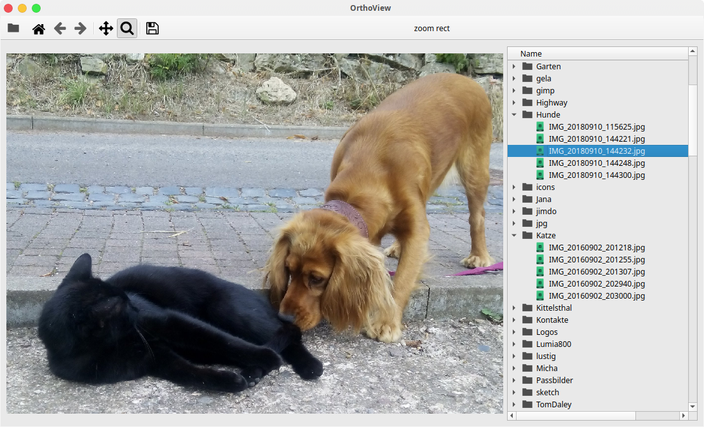Screen dimensions: 704x427
Task: Expand the Highway folder
Action: (x=514, y=103)
